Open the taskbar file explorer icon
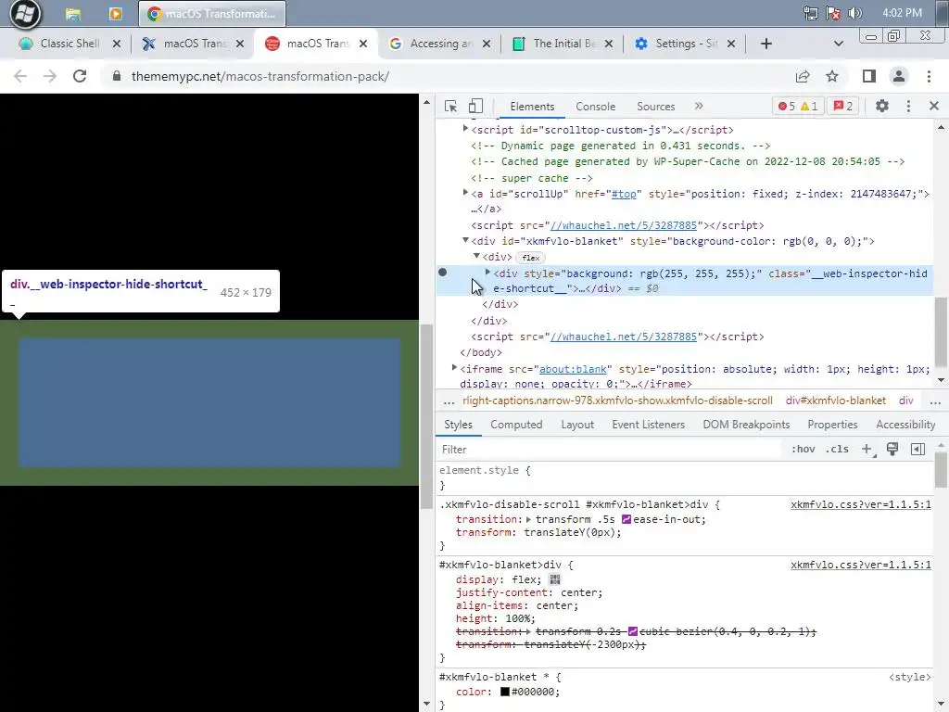Viewport: 949px width, 712px height. click(x=73, y=14)
